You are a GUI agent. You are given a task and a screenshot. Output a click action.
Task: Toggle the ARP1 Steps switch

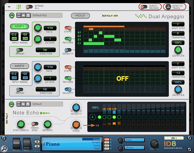[x=68, y=28]
